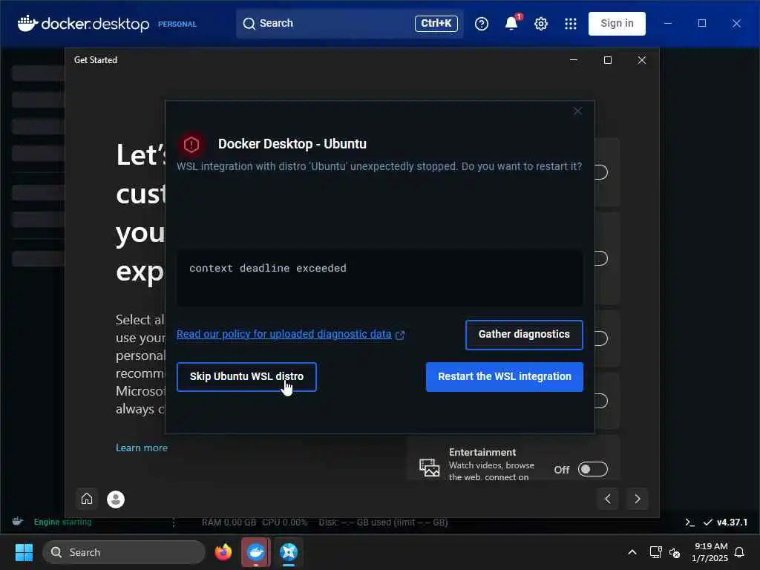Screen dimensions: 760x570
Task: Toggle the Entertainment switch
Action: 592,469
